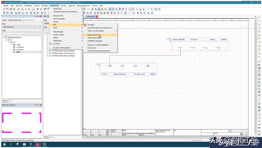Image resolution: width=262 pixels, height=148 pixels.
Task: Select 'Adressen / Zuordnungslisten...' entry
Action: point(100,45)
